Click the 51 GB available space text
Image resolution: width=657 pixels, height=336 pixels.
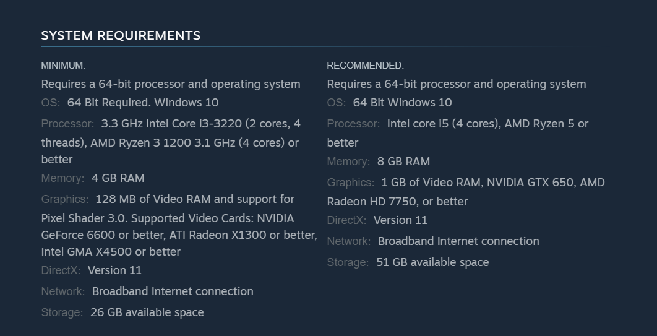(x=432, y=263)
